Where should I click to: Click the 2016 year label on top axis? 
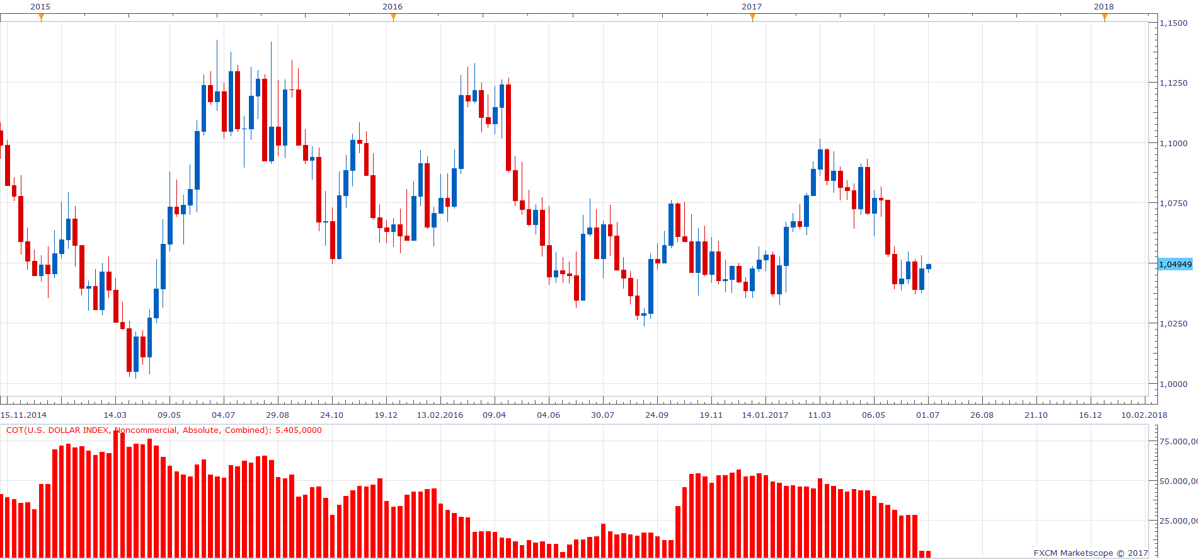393,6
